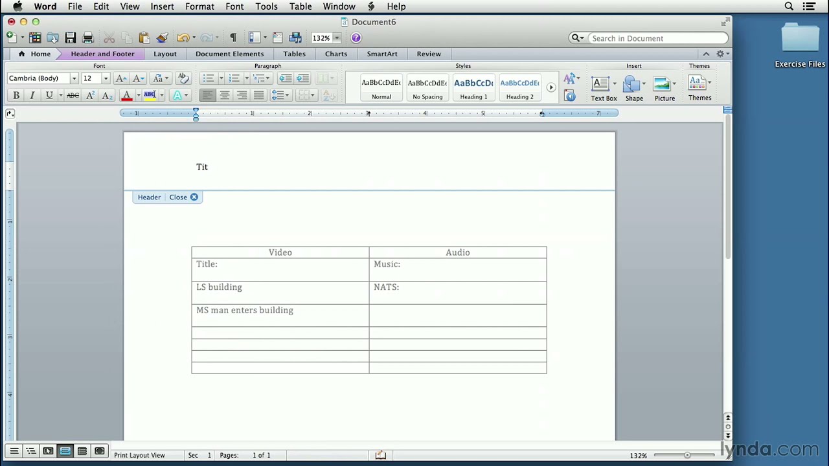Insert a Text Box from ribbon
Screen dimensions: 829x466
pos(603,88)
